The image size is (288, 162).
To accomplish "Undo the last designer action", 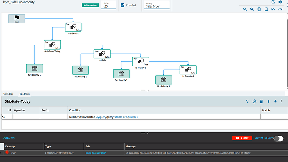I will 273,9.
